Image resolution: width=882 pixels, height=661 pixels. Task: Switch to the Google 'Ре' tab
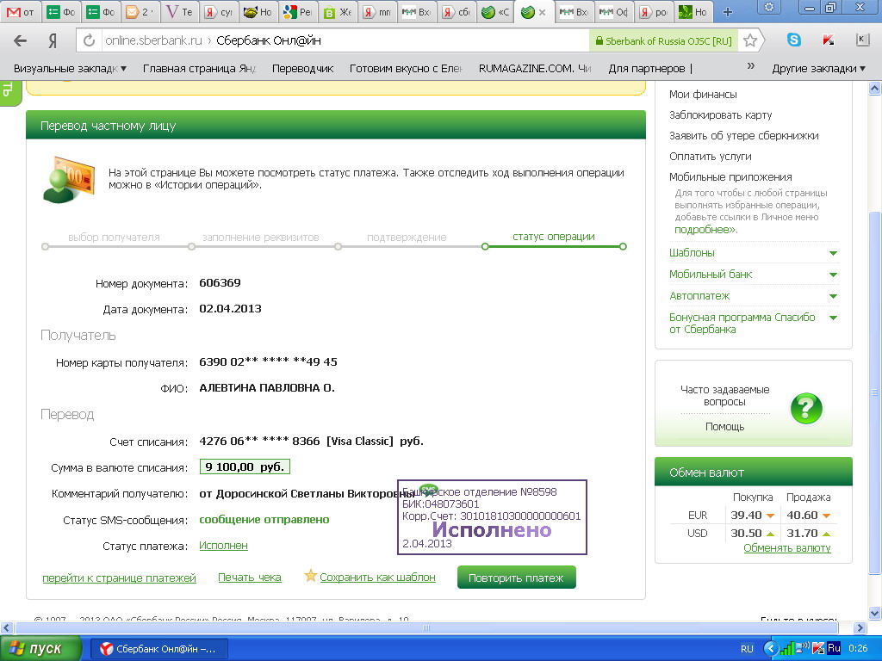(x=299, y=12)
